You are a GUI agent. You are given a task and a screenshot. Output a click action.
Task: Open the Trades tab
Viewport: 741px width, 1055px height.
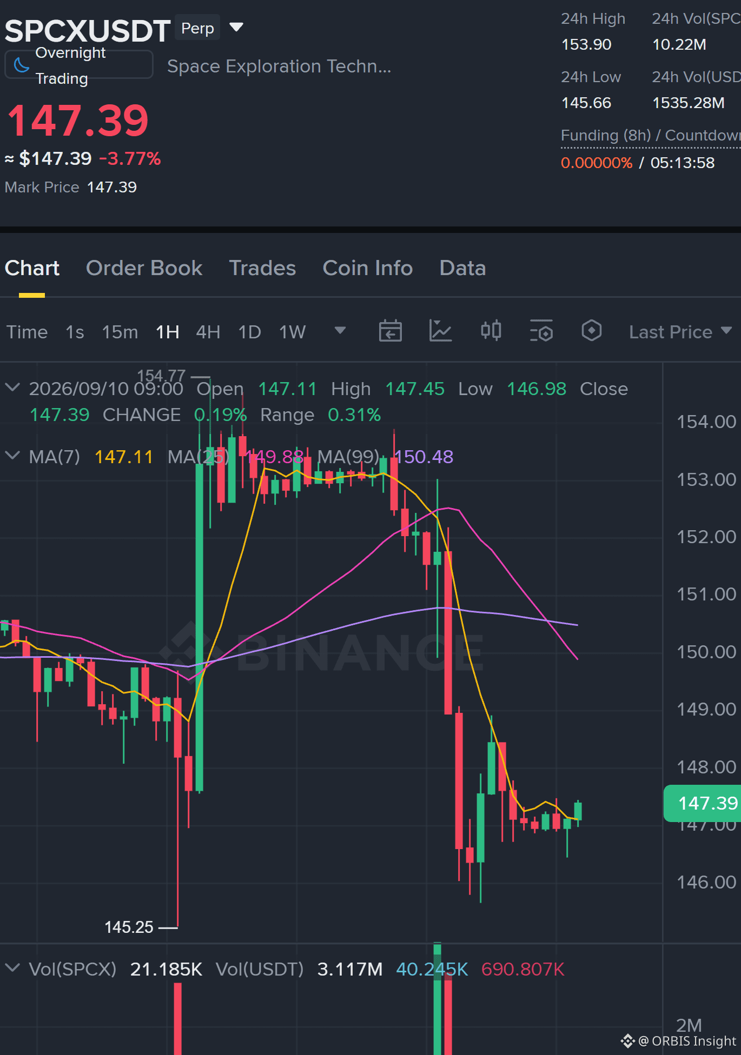[262, 268]
